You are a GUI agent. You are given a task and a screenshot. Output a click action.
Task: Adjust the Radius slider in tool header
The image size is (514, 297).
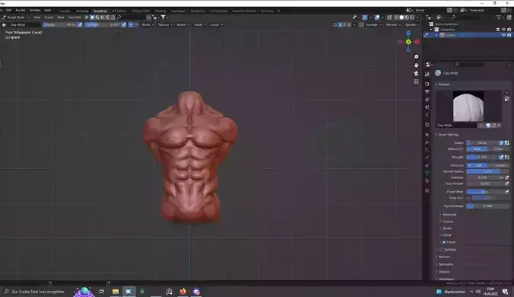59,25
